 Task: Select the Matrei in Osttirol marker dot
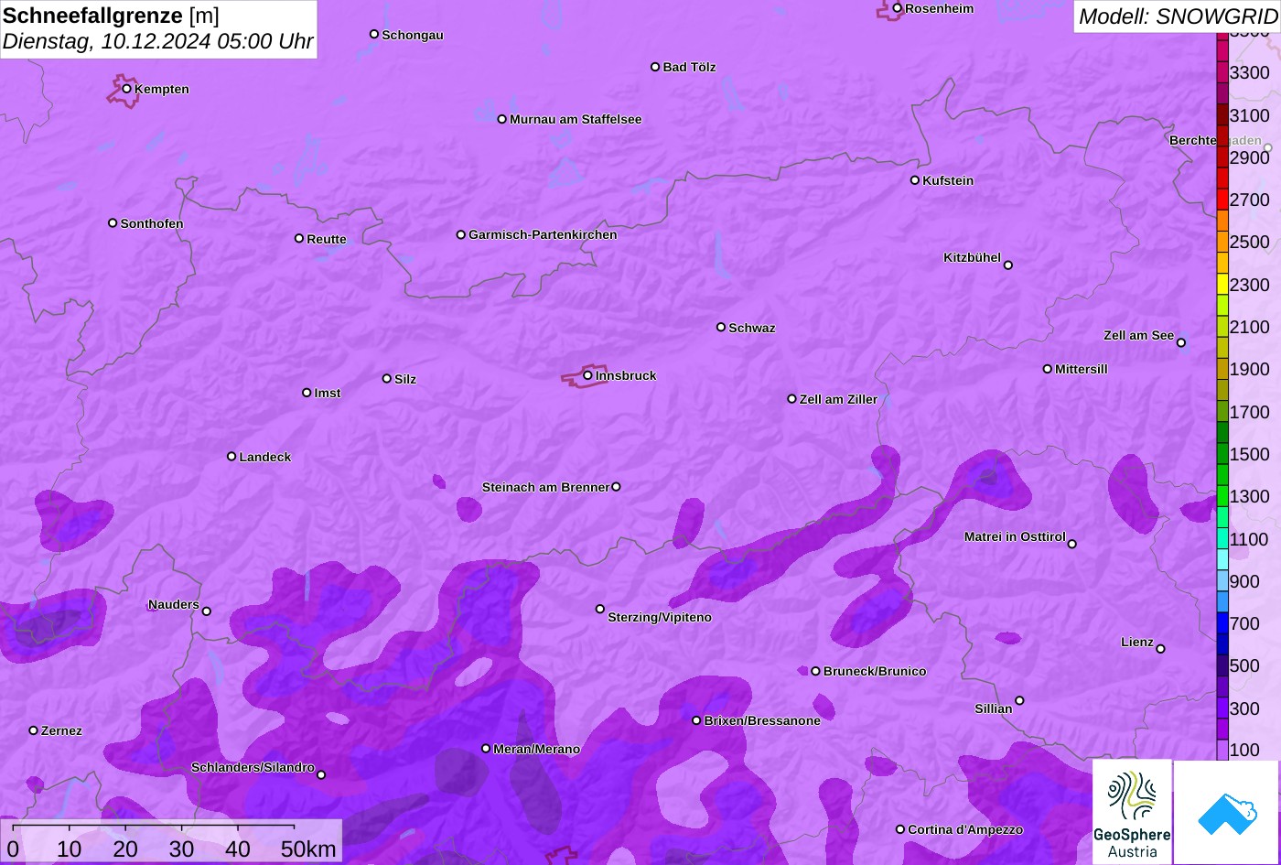[1072, 544]
